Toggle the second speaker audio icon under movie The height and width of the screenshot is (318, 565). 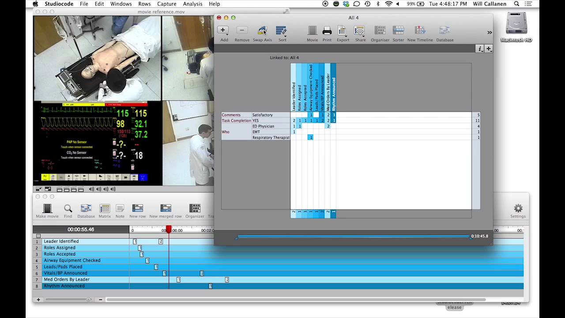point(98,189)
